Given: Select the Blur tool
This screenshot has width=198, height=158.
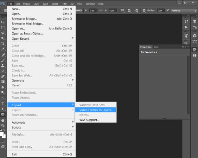Looking at the screenshot, I should pyautogui.click(x=3, y=87).
